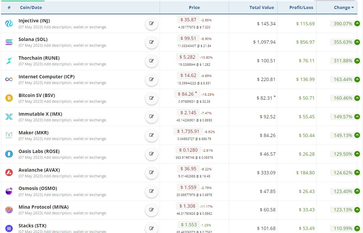
Task: Click the $ 1,097.94 total value
Action: point(264,42)
